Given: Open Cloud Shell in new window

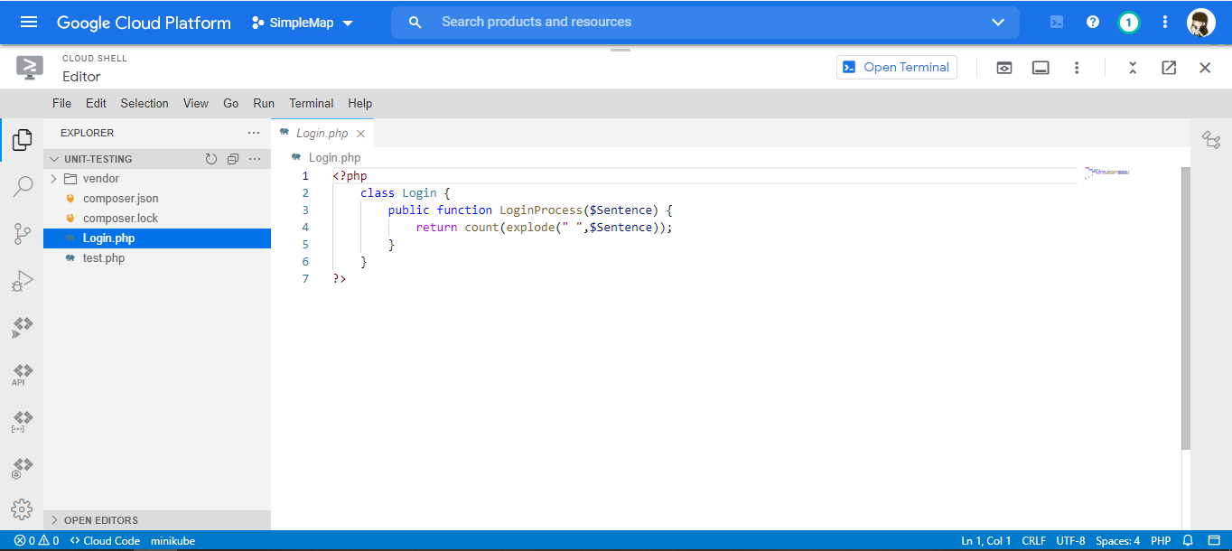Looking at the screenshot, I should point(1169,68).
